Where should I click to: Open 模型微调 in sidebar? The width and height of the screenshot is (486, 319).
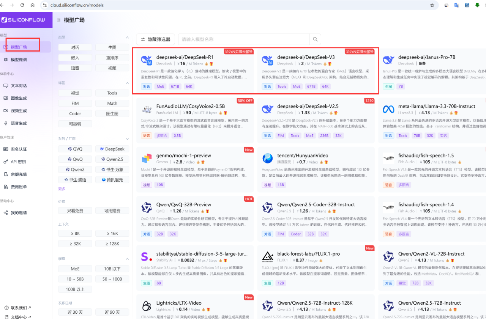25,60
